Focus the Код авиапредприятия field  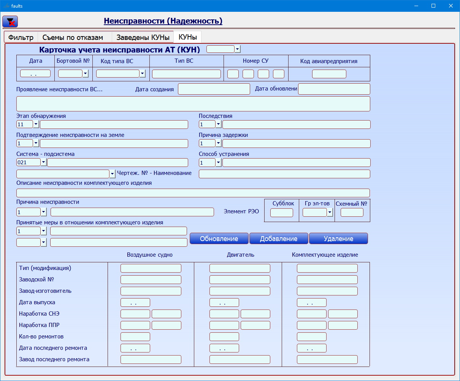click(329, 74)
